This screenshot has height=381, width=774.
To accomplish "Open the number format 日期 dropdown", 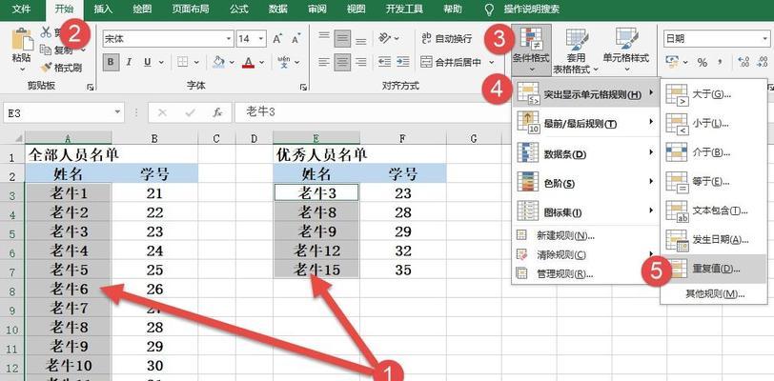I will (x=765, y=39).
